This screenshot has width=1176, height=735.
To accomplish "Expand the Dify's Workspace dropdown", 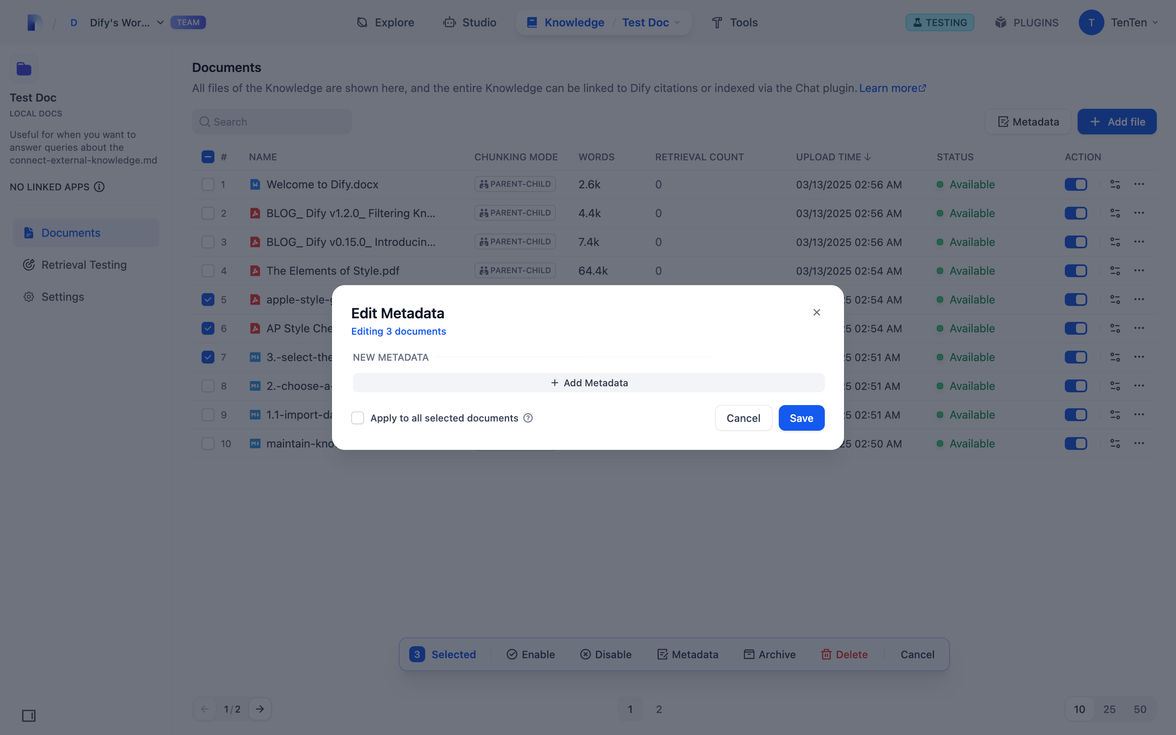I will tap(160, 22).
